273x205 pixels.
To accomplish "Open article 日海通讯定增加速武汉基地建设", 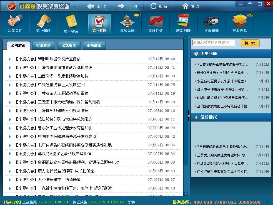I will [65, 68].
